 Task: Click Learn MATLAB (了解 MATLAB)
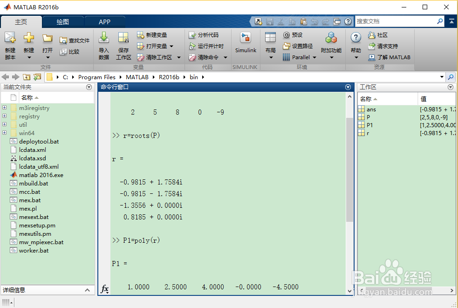[x=389, y=57]
